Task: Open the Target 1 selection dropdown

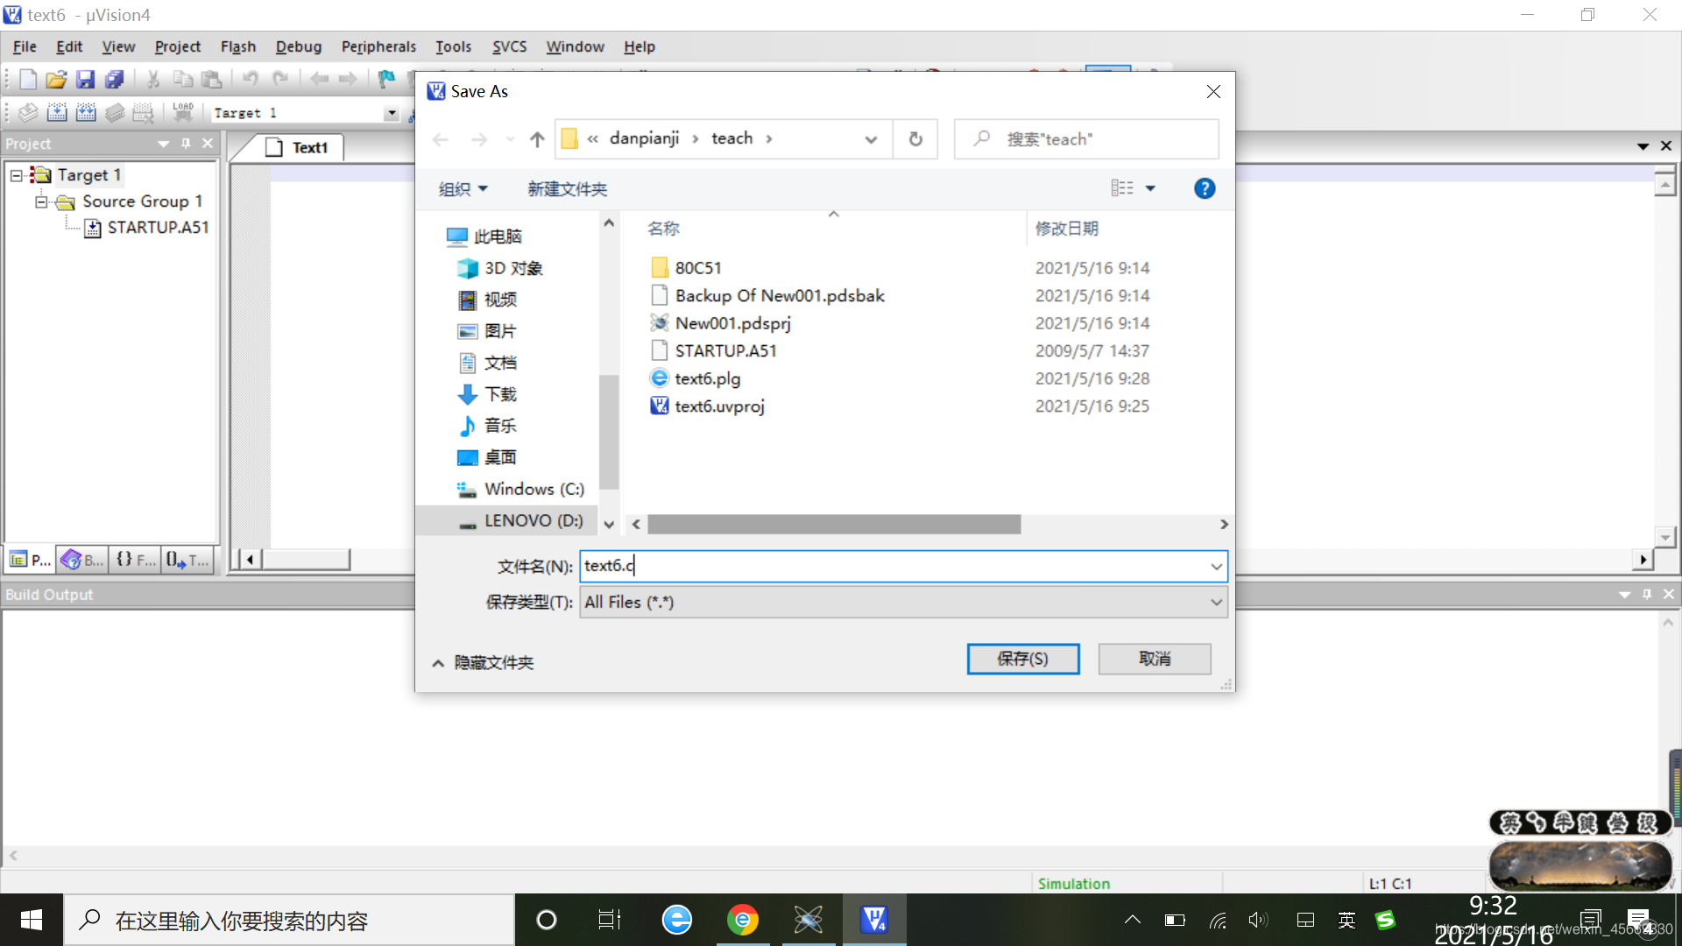Action: pyautogui.click(x=391, y=114)
